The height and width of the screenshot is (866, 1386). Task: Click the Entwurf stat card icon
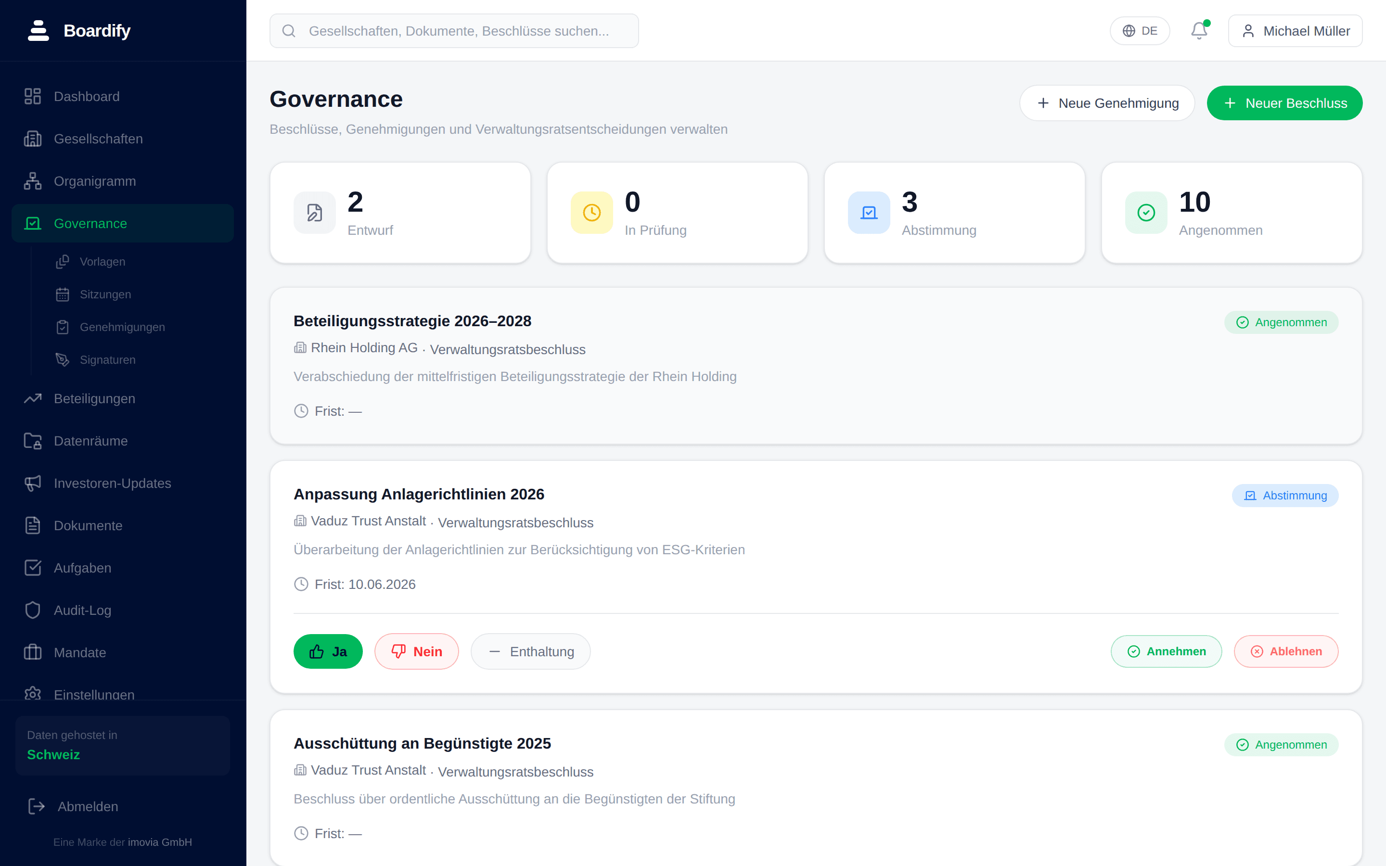(x=314, y=213)
